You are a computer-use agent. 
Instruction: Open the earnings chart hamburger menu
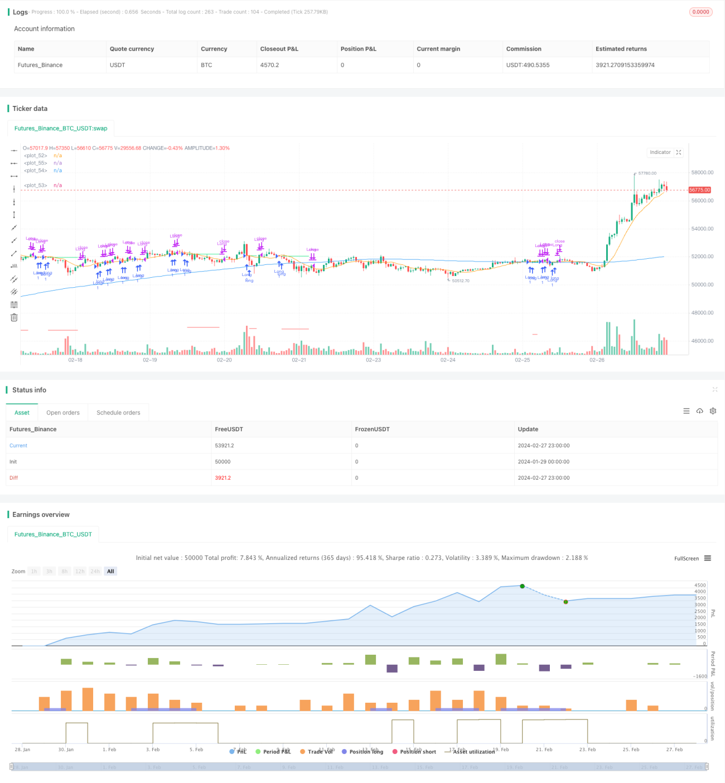click(x=708, y=558)
